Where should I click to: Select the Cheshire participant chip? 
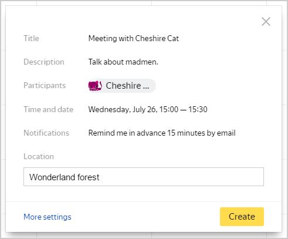[122, 86]
